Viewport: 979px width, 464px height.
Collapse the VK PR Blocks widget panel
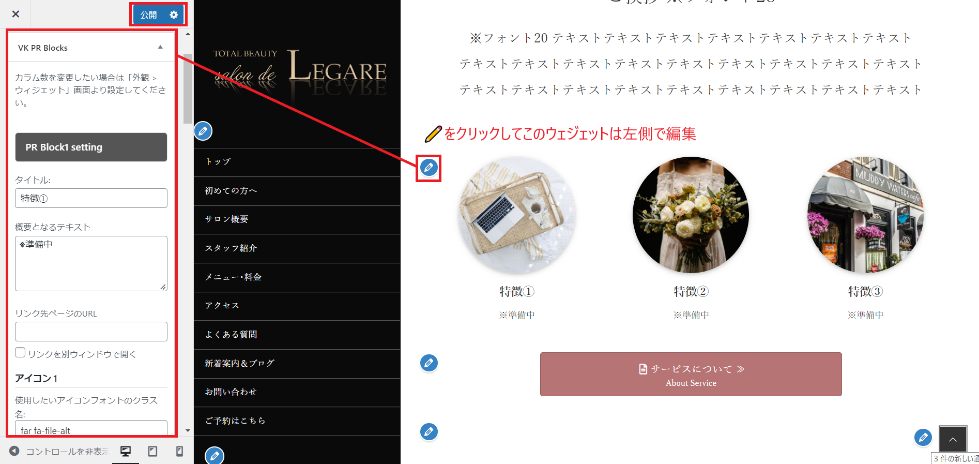160,47
